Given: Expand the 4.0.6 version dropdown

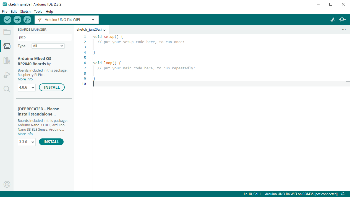Looking at the screenshot, I should 27,88.
